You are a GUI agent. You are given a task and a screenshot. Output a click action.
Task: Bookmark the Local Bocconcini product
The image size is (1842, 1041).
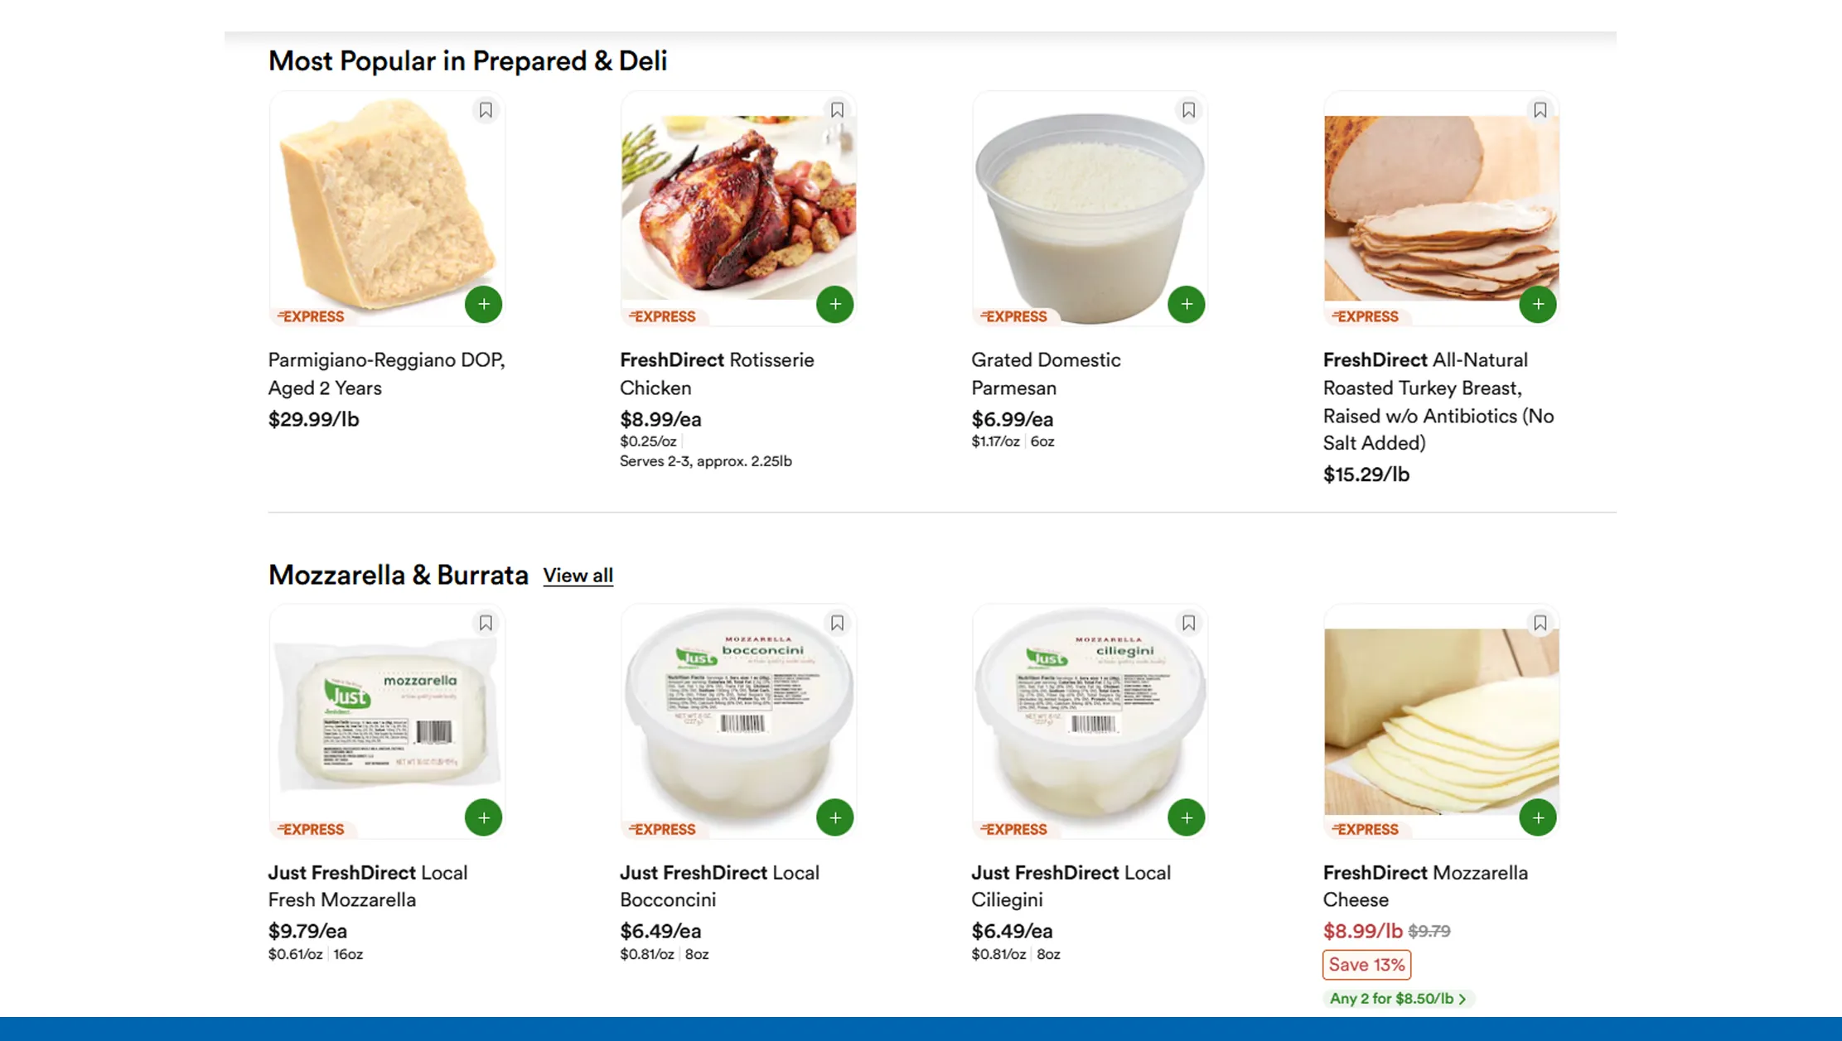pyautogui.click(x=837, y=623)
